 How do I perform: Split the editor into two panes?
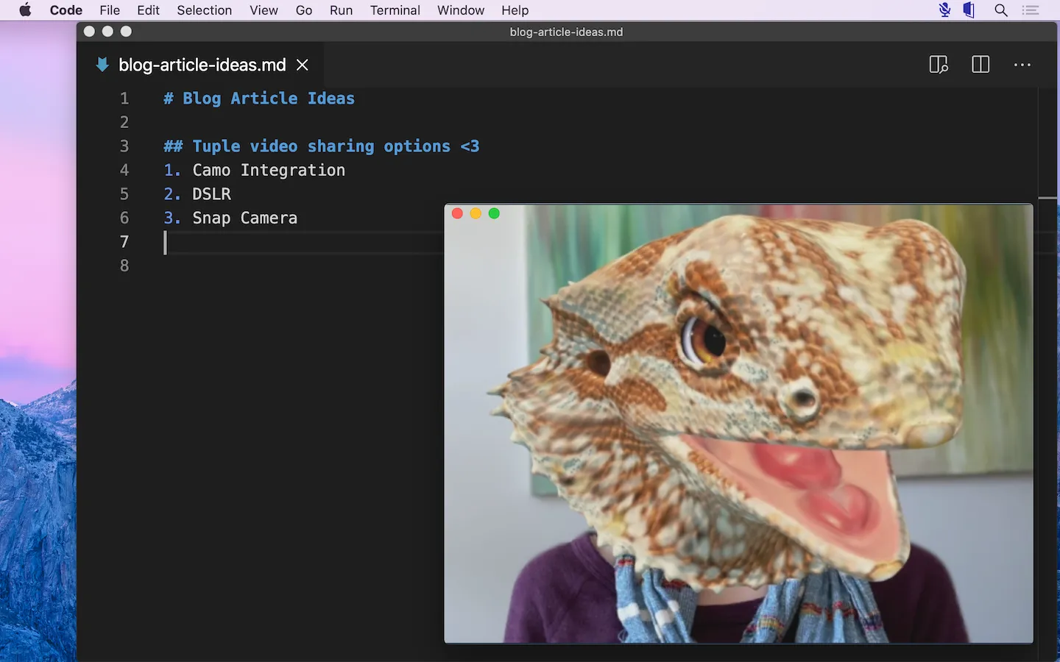[x=981, y=65]
